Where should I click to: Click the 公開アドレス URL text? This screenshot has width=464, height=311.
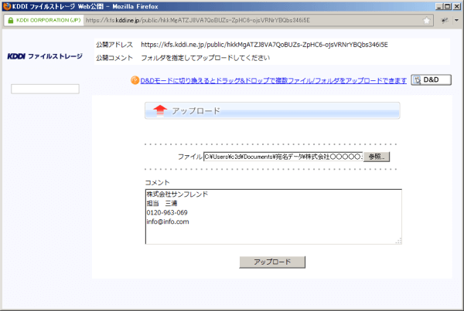[264, 46]
